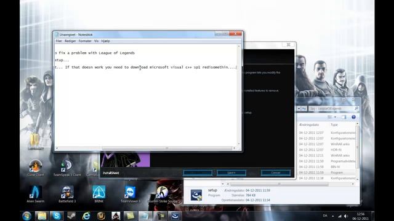The width and height of the screenshot is (394, 221).
Task: Launch the BRINK desktop shortcut
Action: (98, 194)
